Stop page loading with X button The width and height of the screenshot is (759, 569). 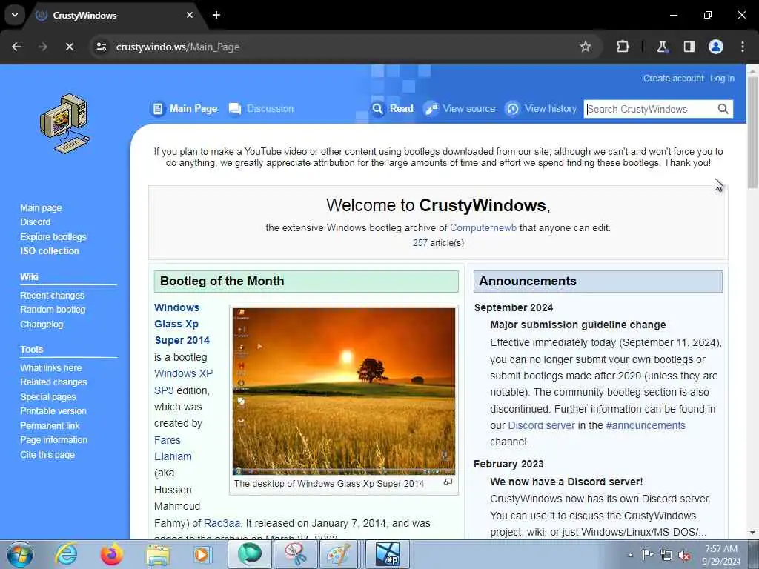(69, 47)
